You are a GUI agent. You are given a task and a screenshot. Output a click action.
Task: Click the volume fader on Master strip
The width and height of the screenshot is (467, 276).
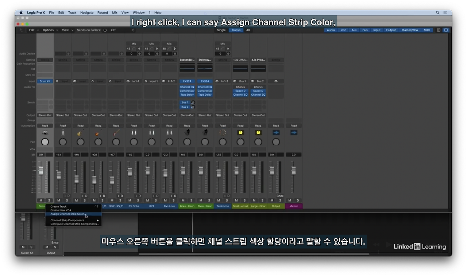point(294,170)
